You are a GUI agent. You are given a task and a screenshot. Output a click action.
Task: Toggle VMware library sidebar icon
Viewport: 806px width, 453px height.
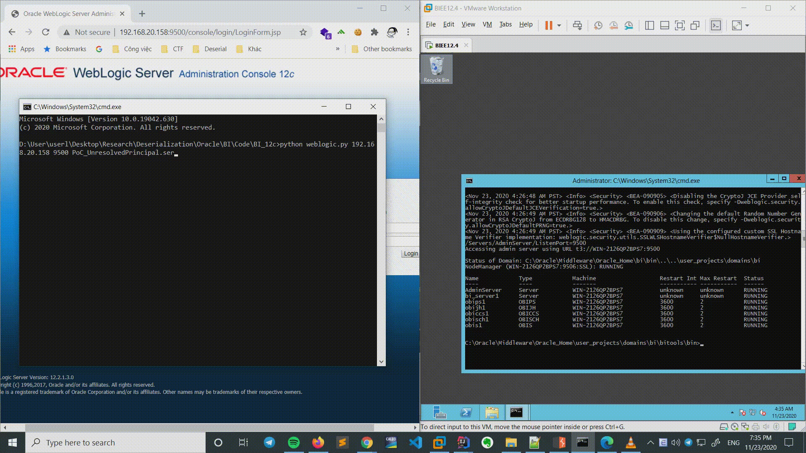(x=649, y=26)
